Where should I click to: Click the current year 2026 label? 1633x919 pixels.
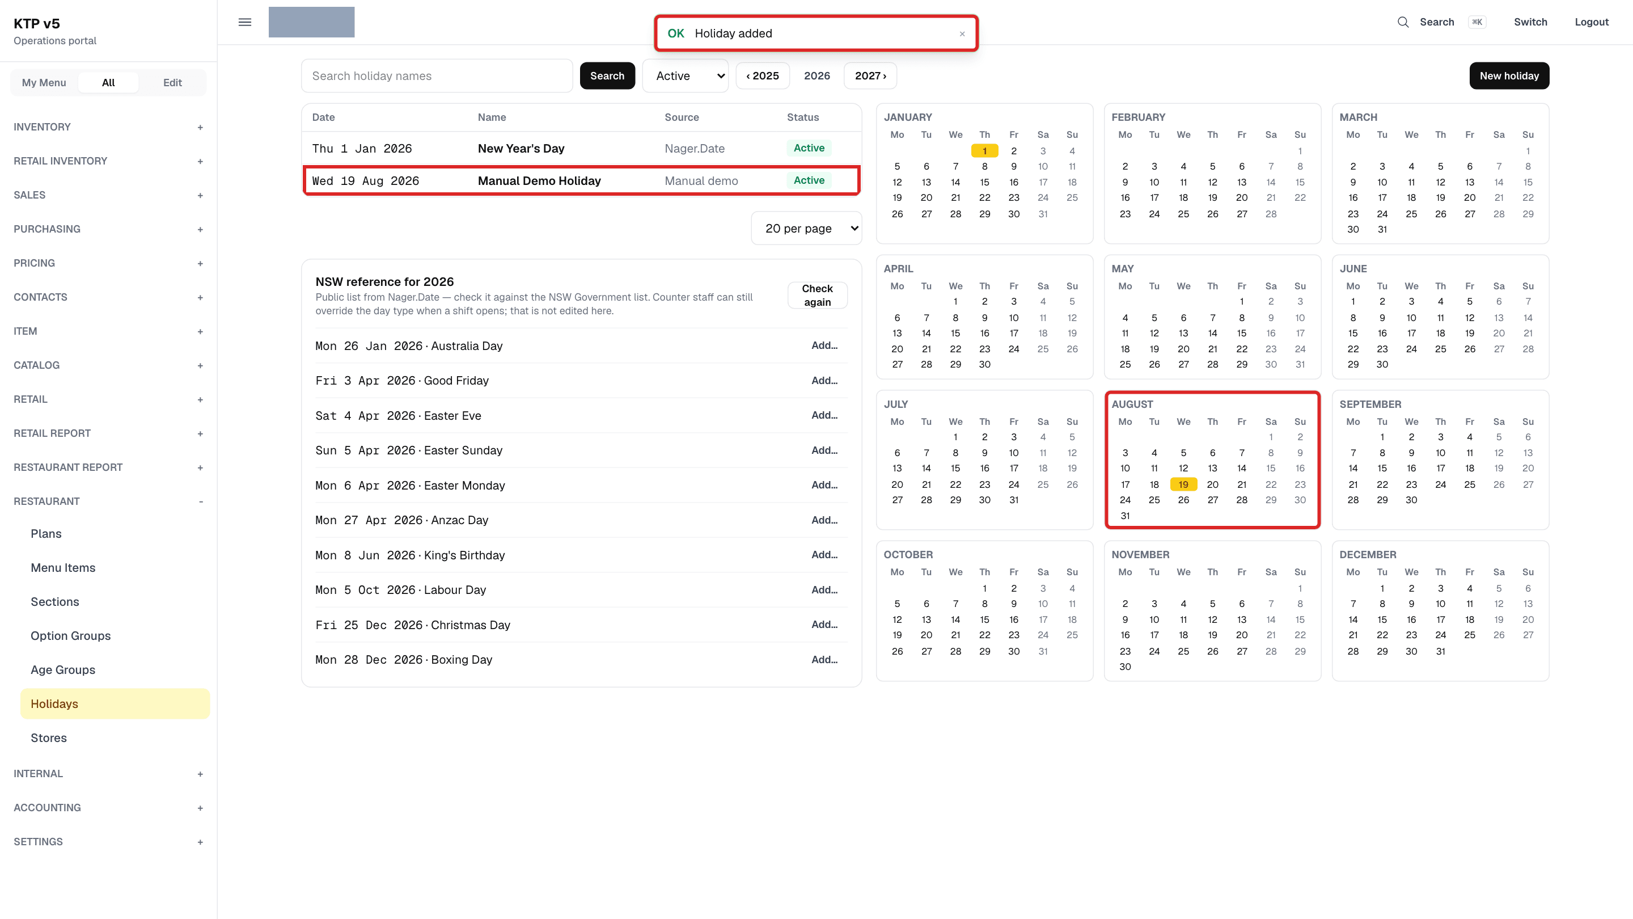(816, 76)
